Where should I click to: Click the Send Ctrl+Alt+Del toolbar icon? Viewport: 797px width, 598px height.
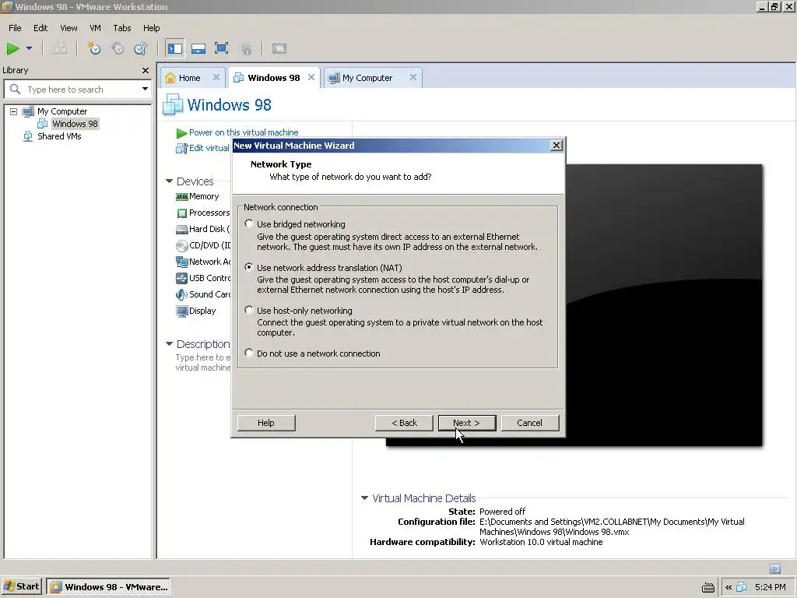[x=59, y=49]
